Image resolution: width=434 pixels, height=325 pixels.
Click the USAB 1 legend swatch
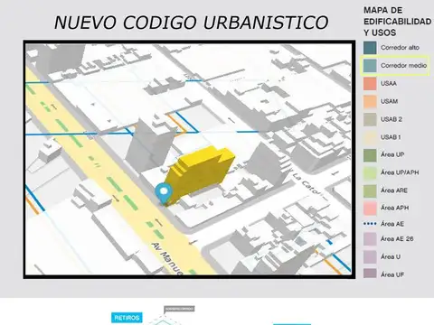(370, 137)
